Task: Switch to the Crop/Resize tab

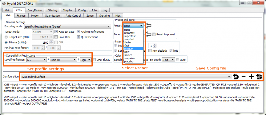Action: (x=35, y=10)
